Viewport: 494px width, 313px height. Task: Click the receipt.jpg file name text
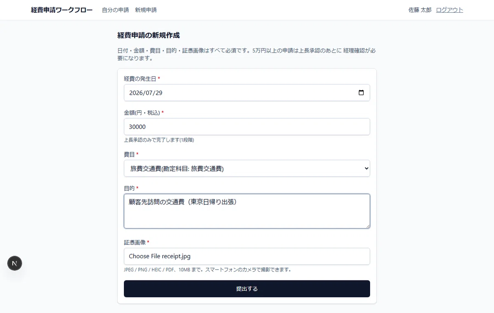coord(176,256)
